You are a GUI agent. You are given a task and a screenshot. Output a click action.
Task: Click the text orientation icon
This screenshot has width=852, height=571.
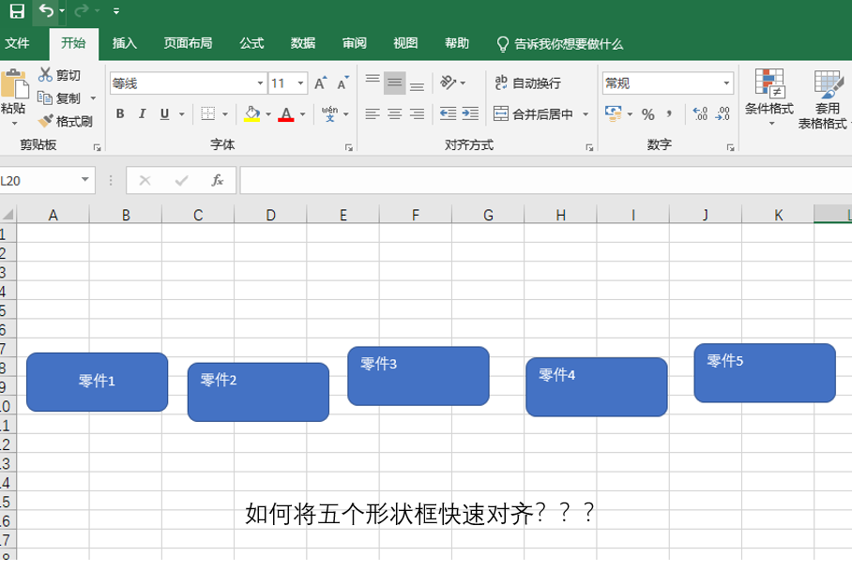(449, 83)
